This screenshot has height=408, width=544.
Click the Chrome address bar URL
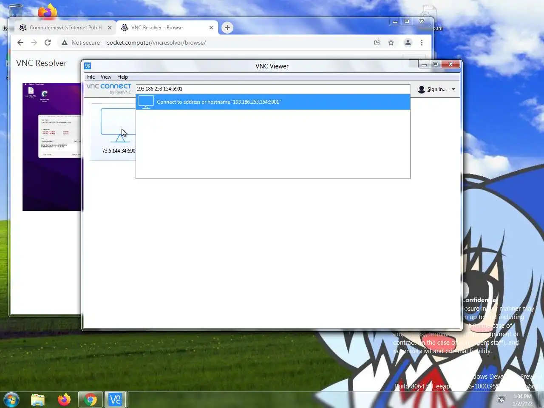point(156,42)
